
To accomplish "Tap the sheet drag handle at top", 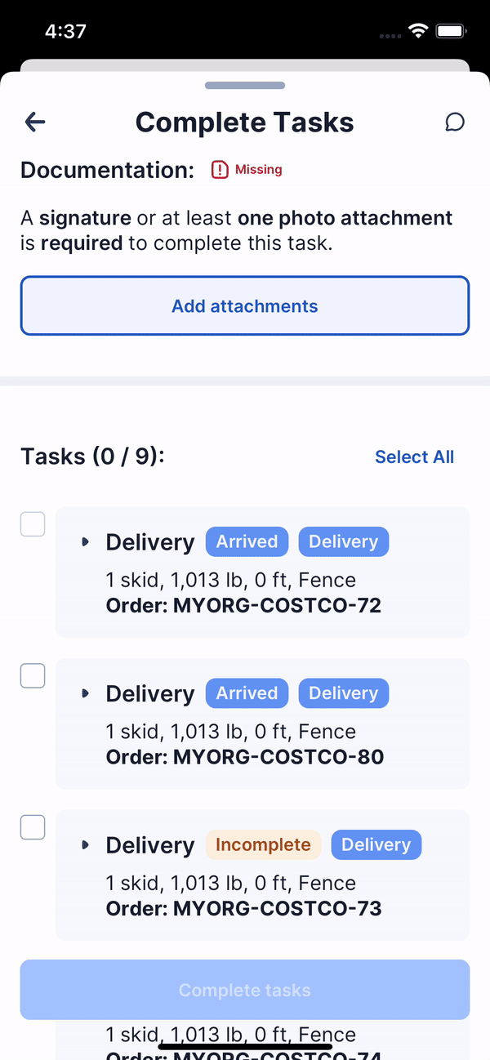I will point(245,85).
